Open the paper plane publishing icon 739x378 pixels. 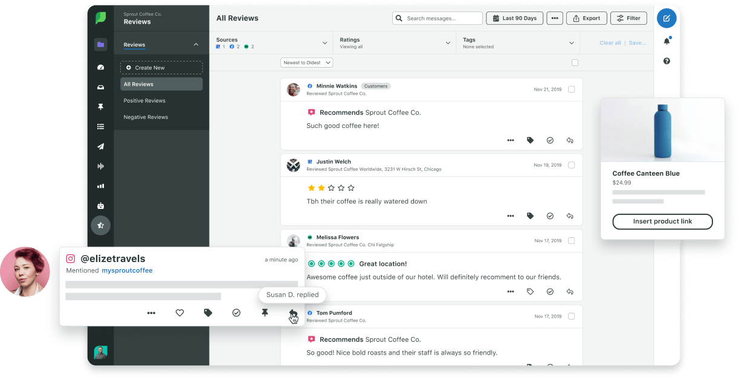[x=100, y=146]
